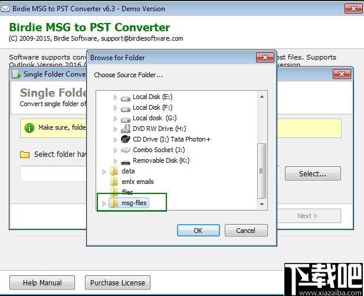Select 'Local Disk (F:)' label
The image size is (364, 296).
point(153,107)
